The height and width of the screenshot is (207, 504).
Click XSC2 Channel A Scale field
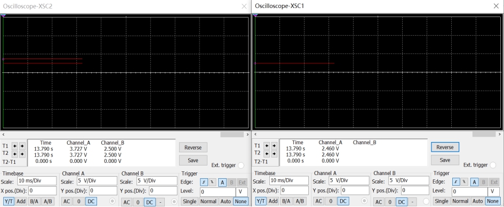(x=97, y=181)
